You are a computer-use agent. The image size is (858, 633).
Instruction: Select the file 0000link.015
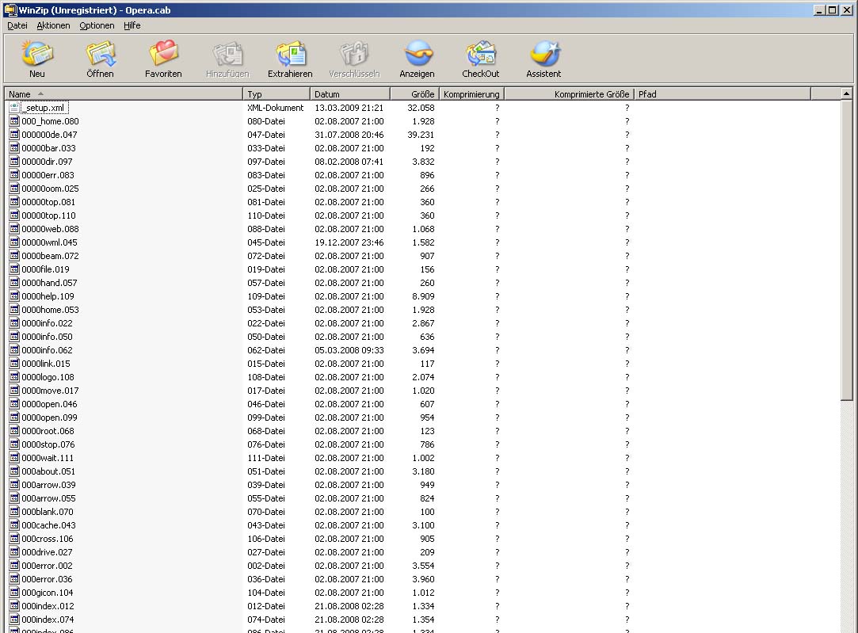coord(45,364)
